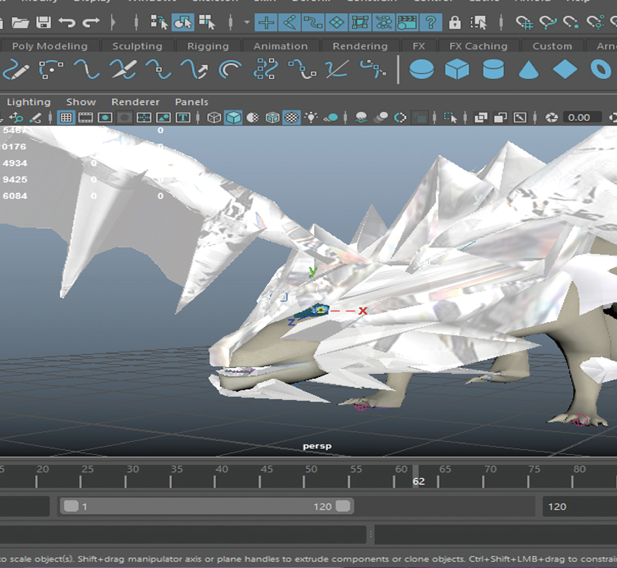
Task: Click the red X axis manipulator handle
Action: pos(362,311)
